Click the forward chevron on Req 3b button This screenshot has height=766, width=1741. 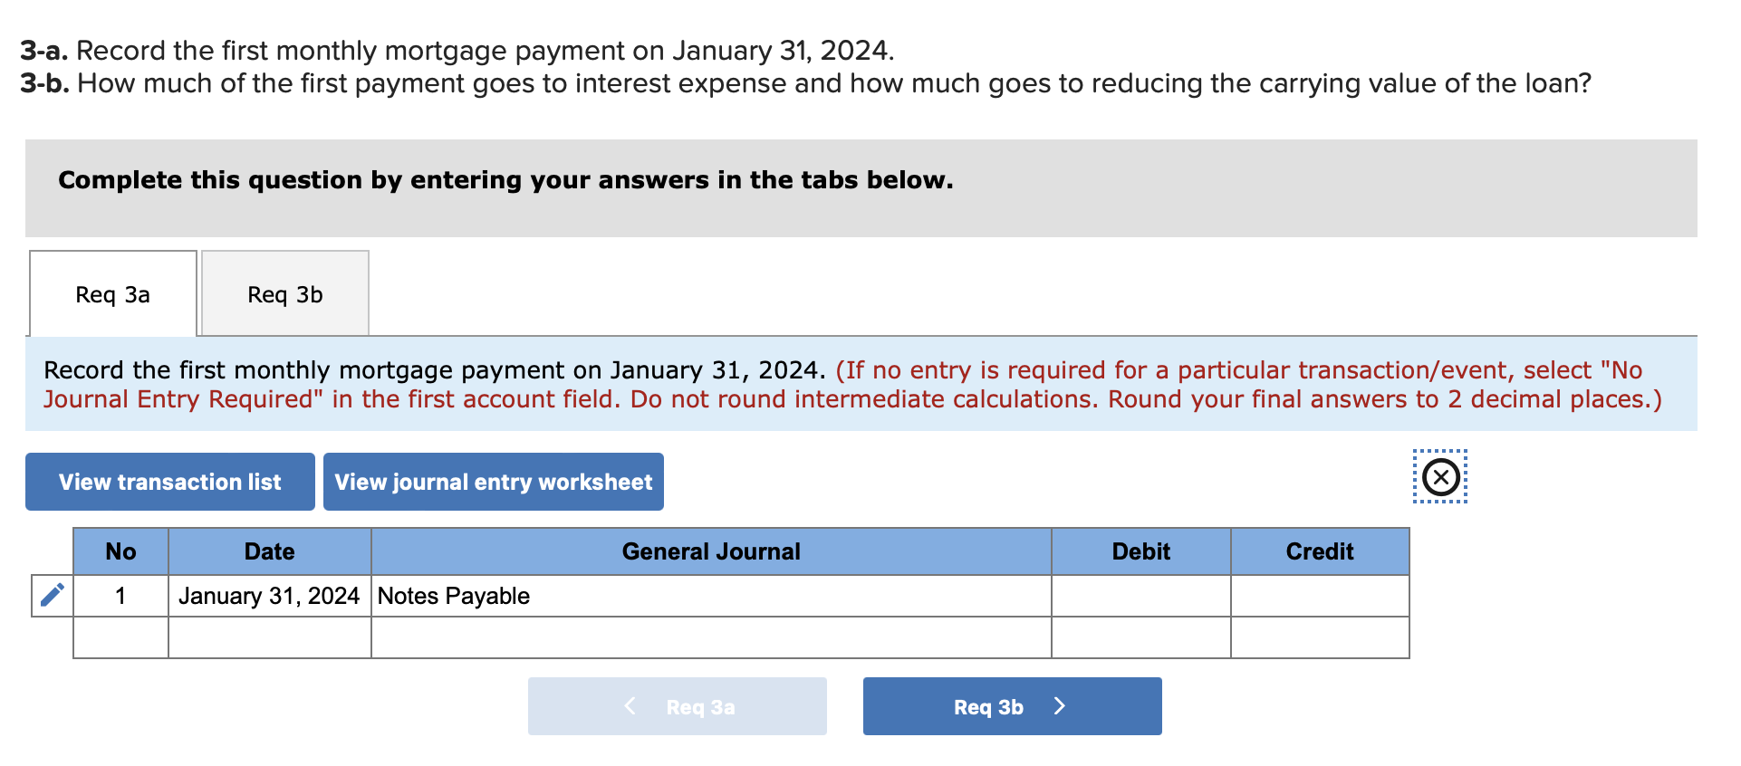[x=1060, y=706]
